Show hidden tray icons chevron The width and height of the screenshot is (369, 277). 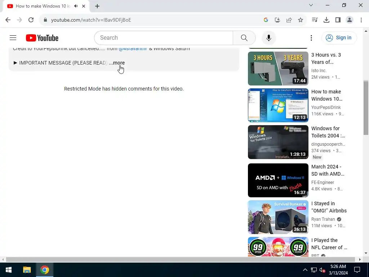pyautogui.click(x=305, y=270)
